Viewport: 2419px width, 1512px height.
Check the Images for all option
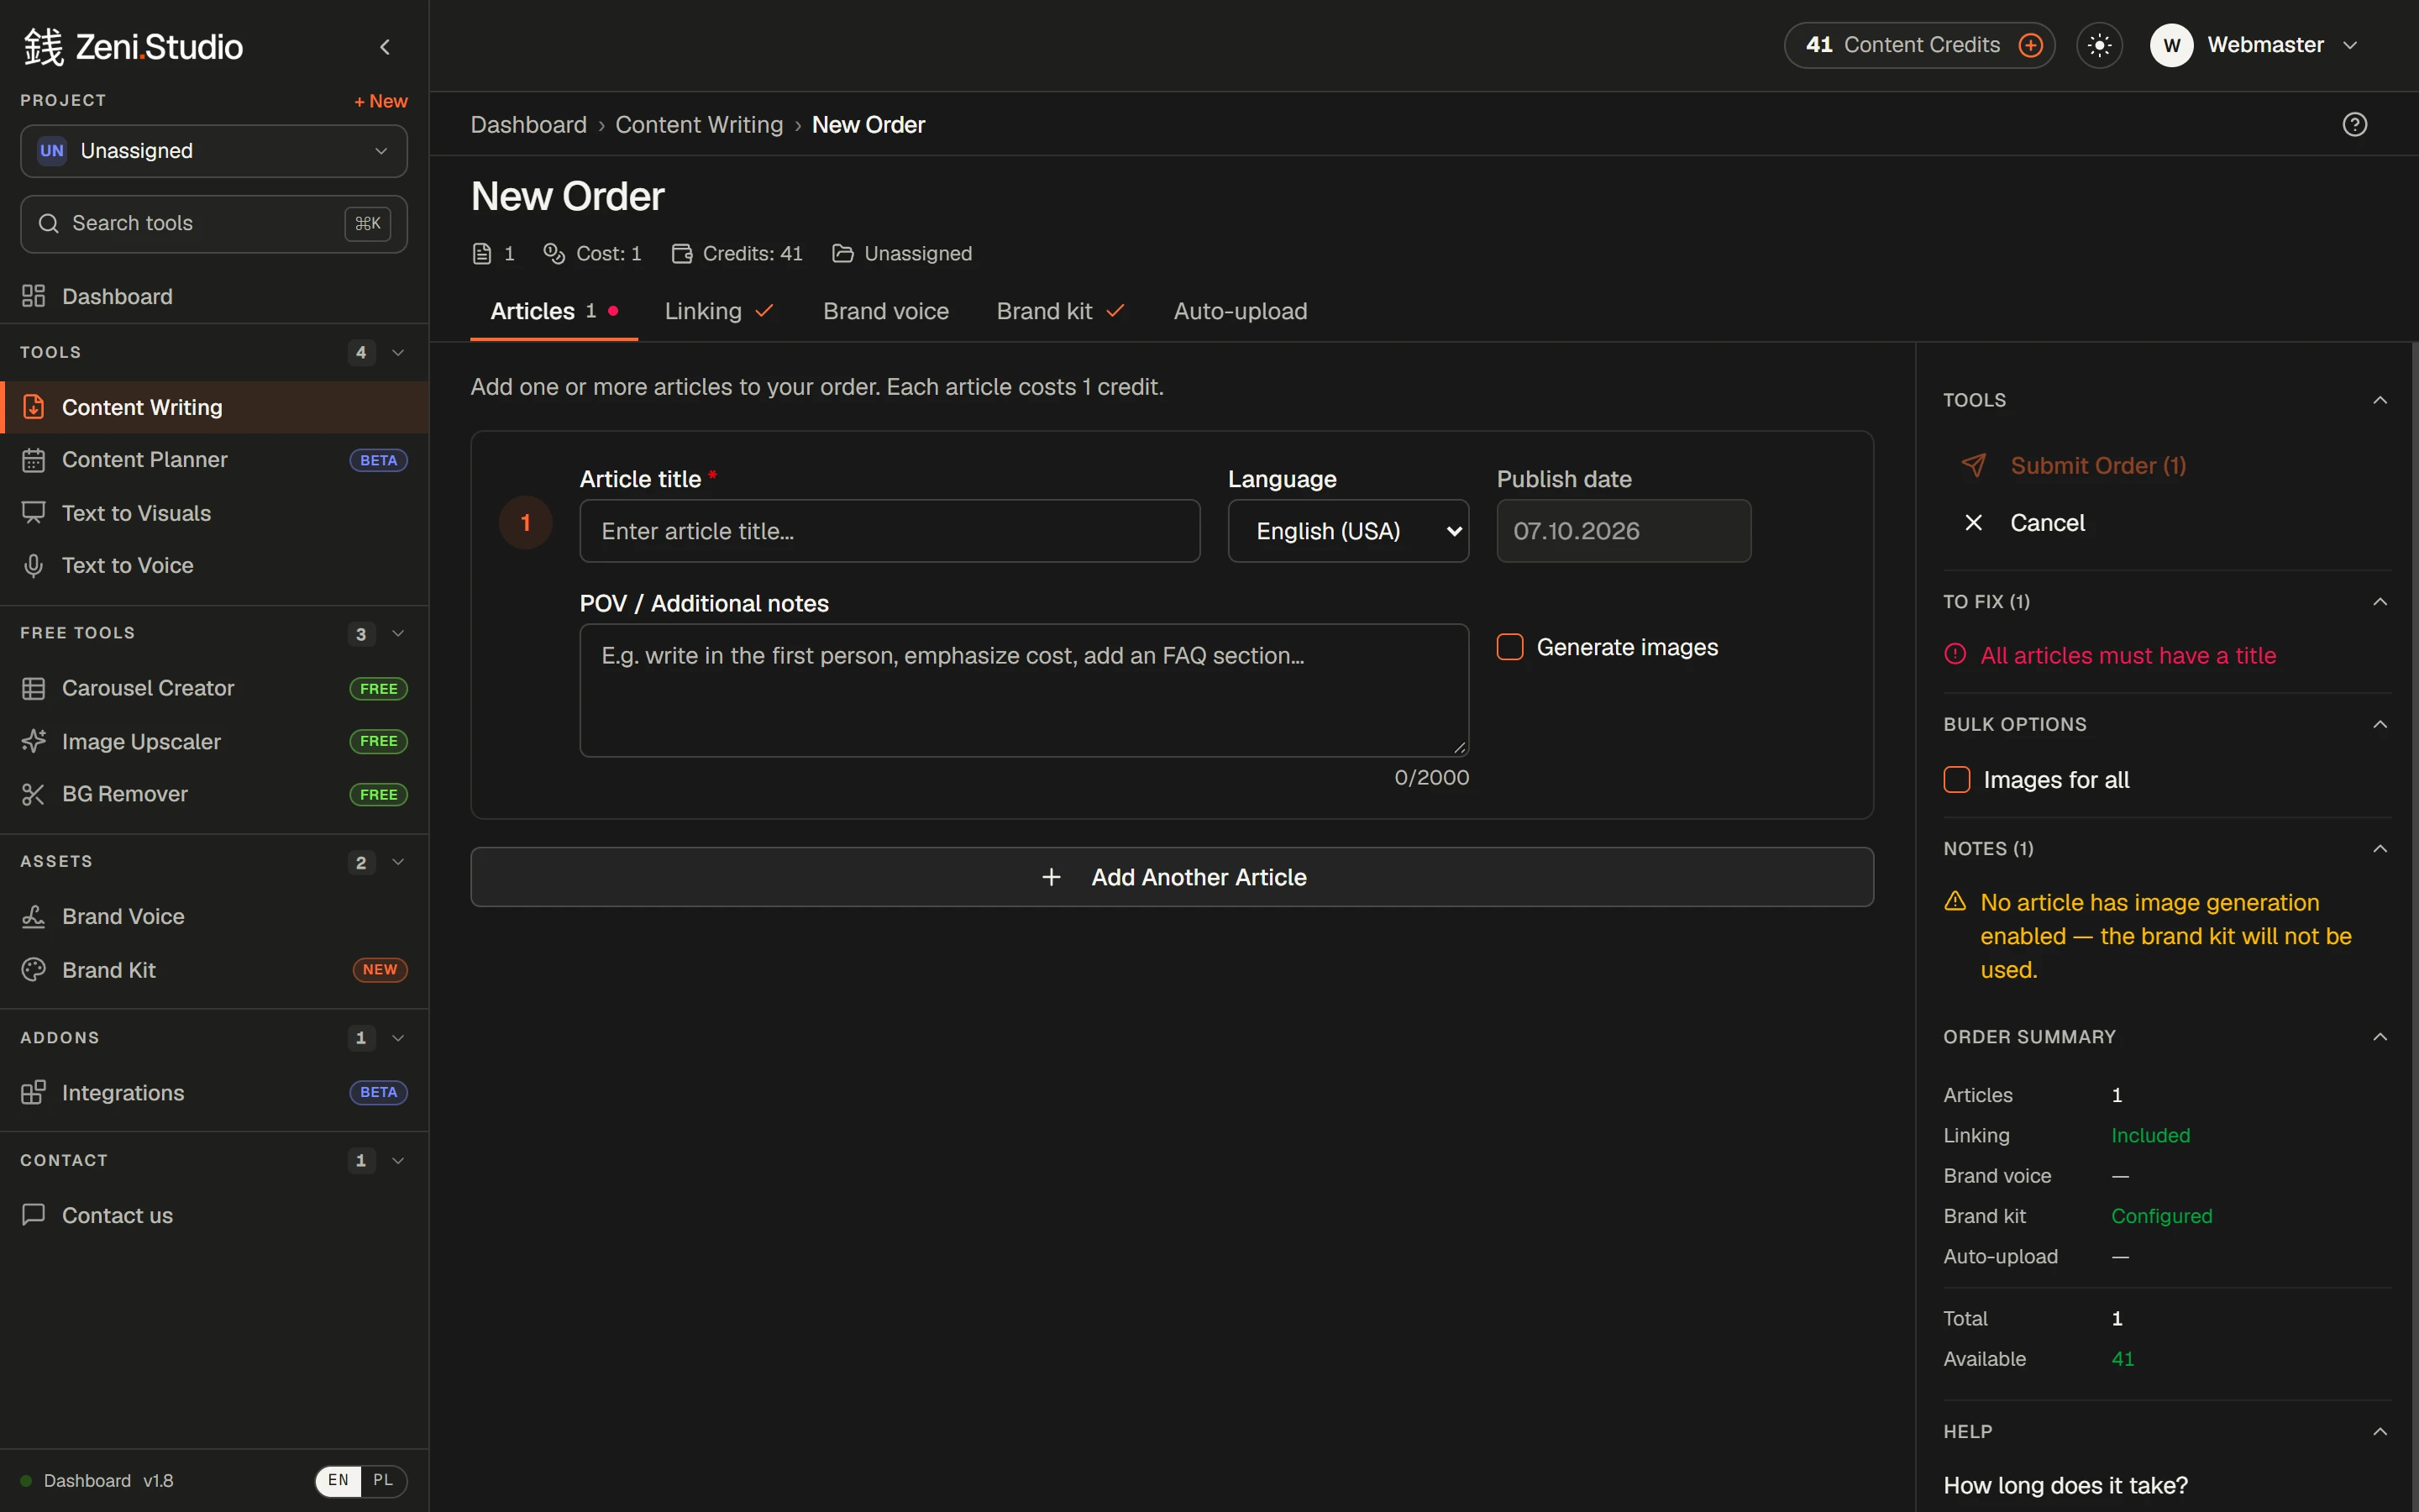[x=1956, y=780]
